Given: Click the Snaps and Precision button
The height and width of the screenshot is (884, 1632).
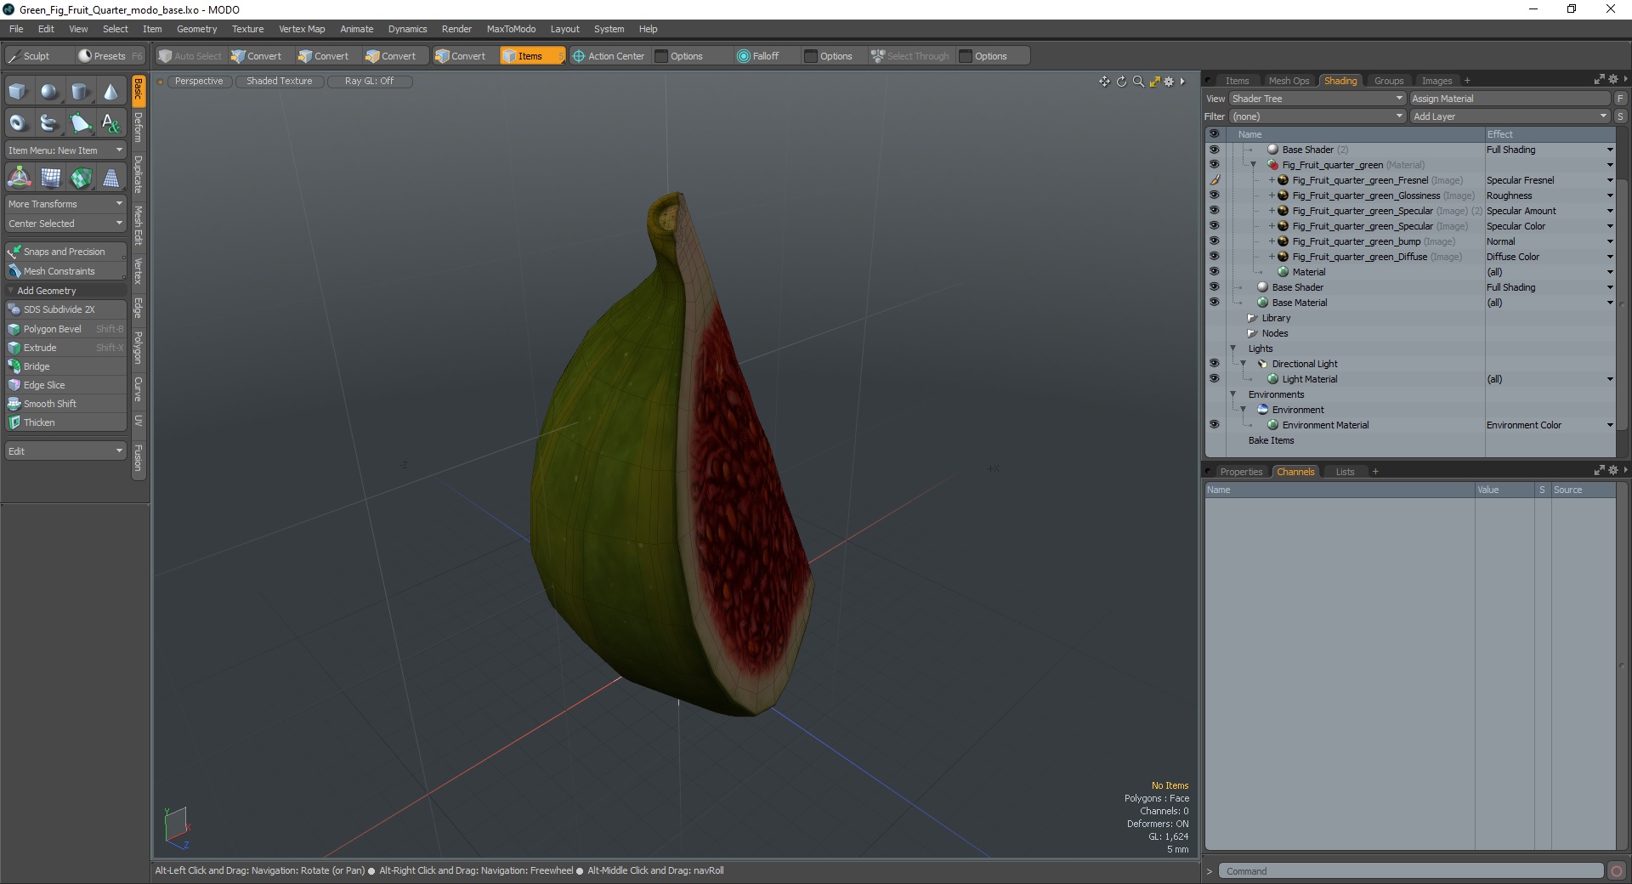Looking at the screenshot, I should point(65,252).
